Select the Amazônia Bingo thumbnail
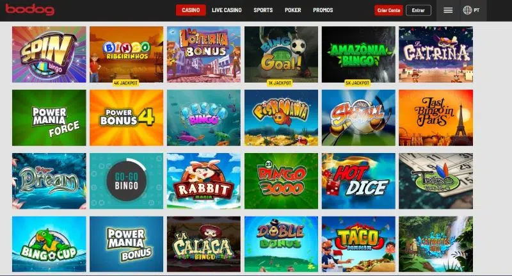The height and width of the screenshot is (276, 512). (358, 54)
